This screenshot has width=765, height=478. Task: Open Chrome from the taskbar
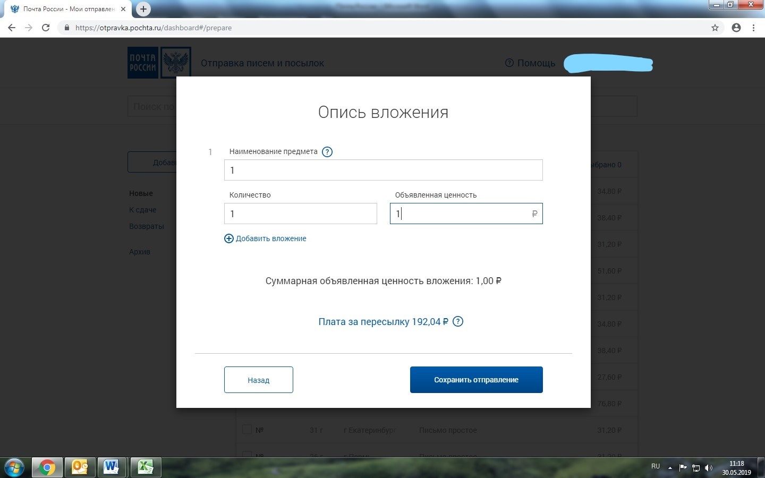click(47, 467)
